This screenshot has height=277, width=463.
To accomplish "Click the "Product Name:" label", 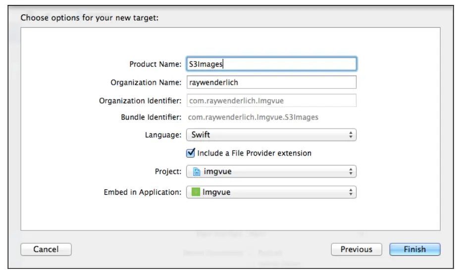I will click(155, 64).
